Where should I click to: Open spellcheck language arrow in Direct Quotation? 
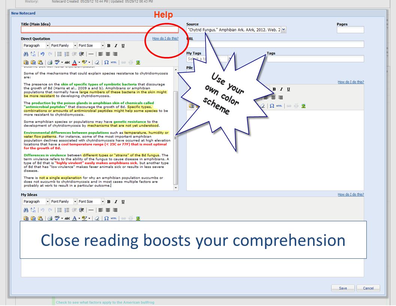pyautogui.click(x=62, y=62)
